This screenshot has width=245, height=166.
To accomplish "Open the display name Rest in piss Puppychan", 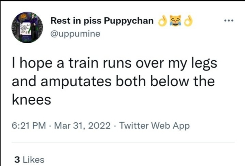I will click(x=102, y=21).
